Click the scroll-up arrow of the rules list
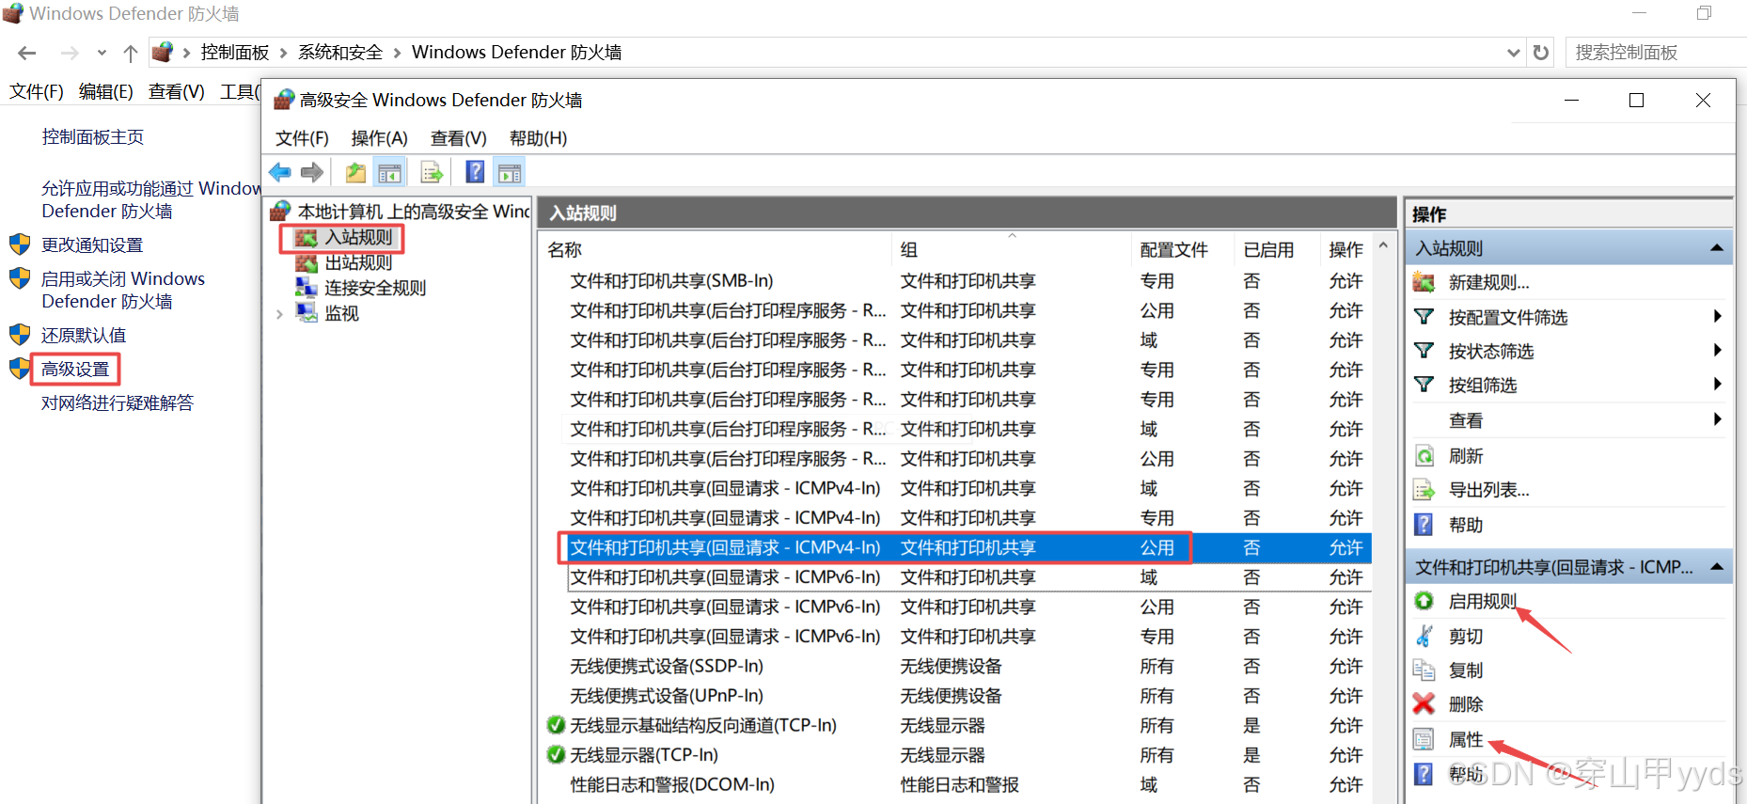Viewport: 1747px width, 804px height. (x=1383, y=245)
